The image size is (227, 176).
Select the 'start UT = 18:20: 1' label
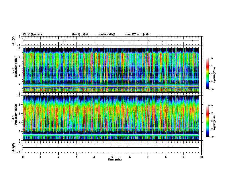[x=138, y=35]
